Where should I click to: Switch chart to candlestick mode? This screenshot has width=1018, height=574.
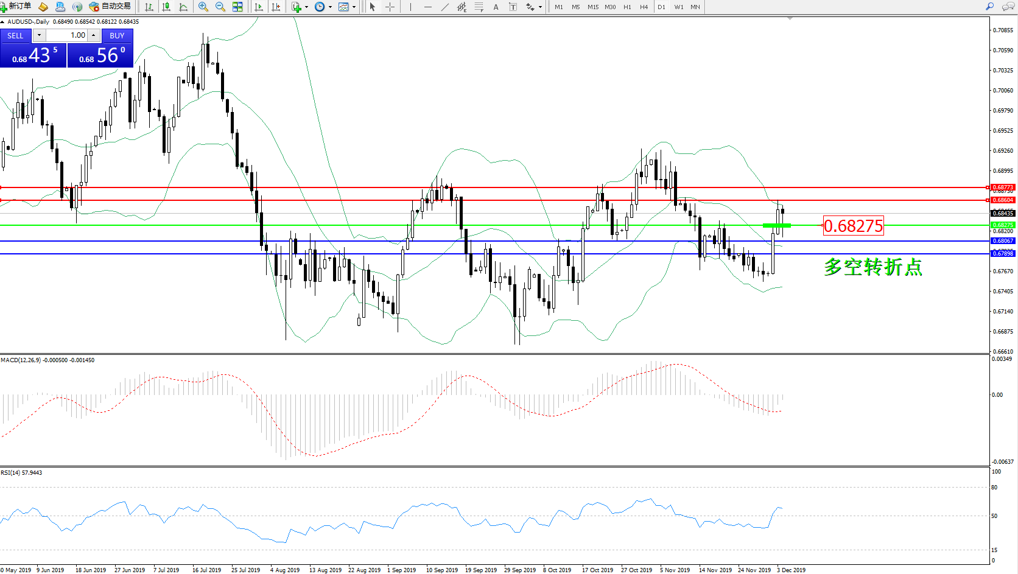pyautogui.click(x=166, y=7)
